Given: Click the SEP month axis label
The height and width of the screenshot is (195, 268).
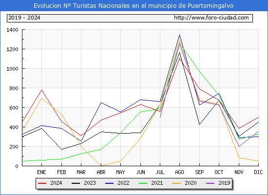Looking at the screenshot, I should 199,172.
